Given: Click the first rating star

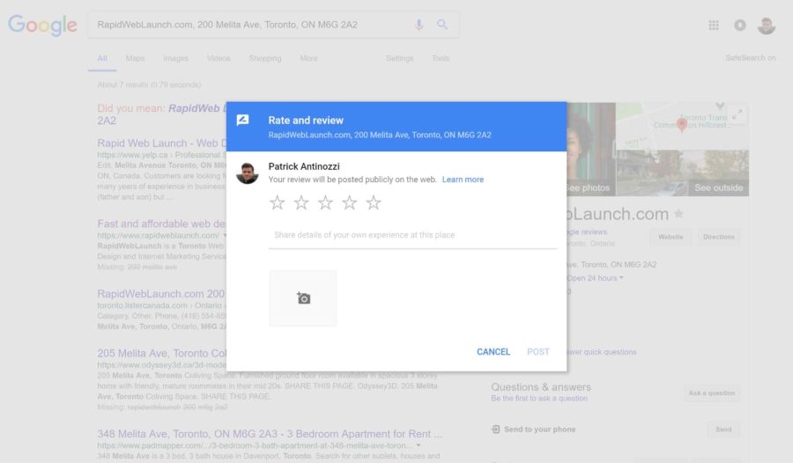Looking at the screenshot, I should 277,203.
